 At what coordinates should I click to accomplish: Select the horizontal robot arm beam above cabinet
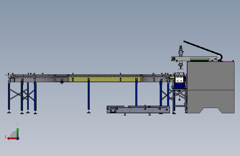(x=194, y=59)
